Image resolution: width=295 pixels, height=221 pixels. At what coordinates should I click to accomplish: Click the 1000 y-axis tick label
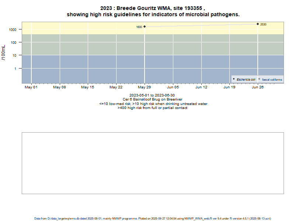(13, 29)
